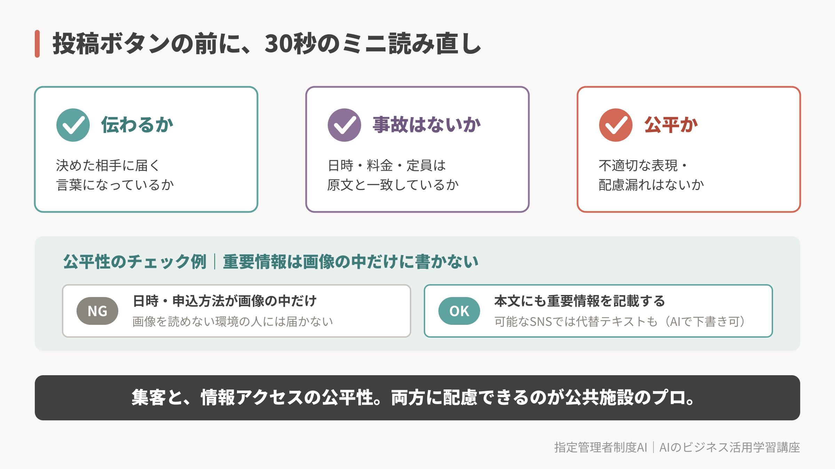
Task: Select the 伝わるか heading text
Action: (x=137, y=125)
